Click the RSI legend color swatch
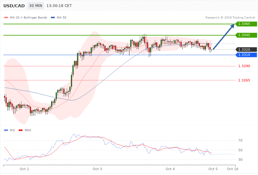The image size is (258, 175). (x=6, y=130)
